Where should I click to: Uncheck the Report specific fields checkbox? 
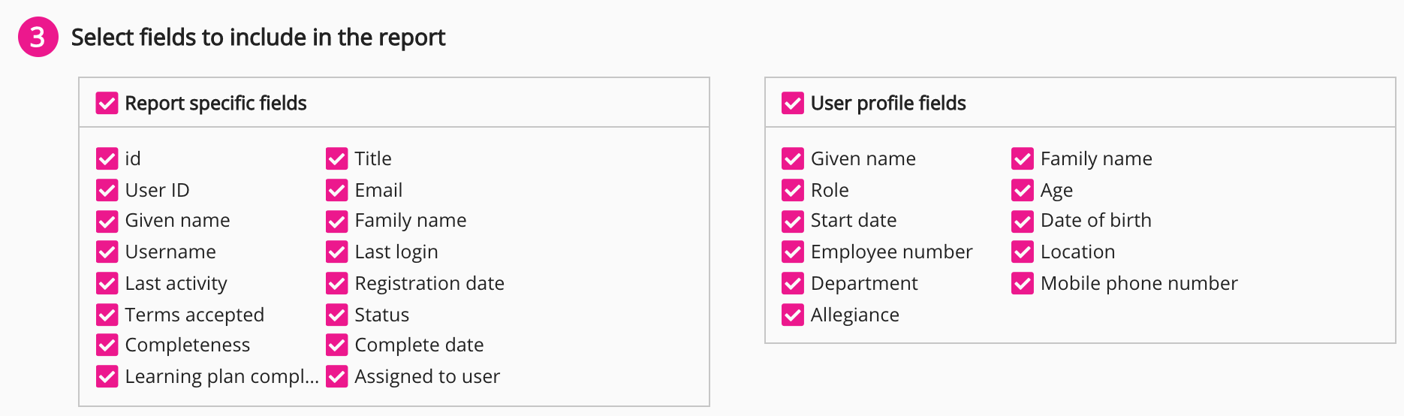[x=107, y=103]
